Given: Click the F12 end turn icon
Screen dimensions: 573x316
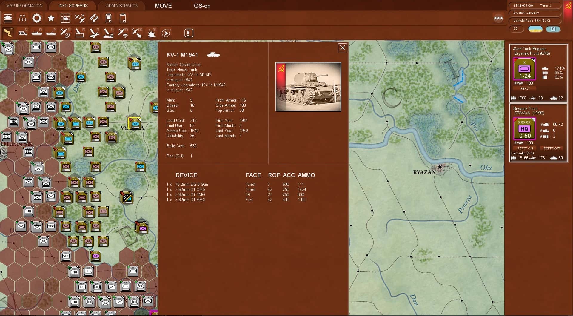Looking at the screenshot, I should [166, 33].
